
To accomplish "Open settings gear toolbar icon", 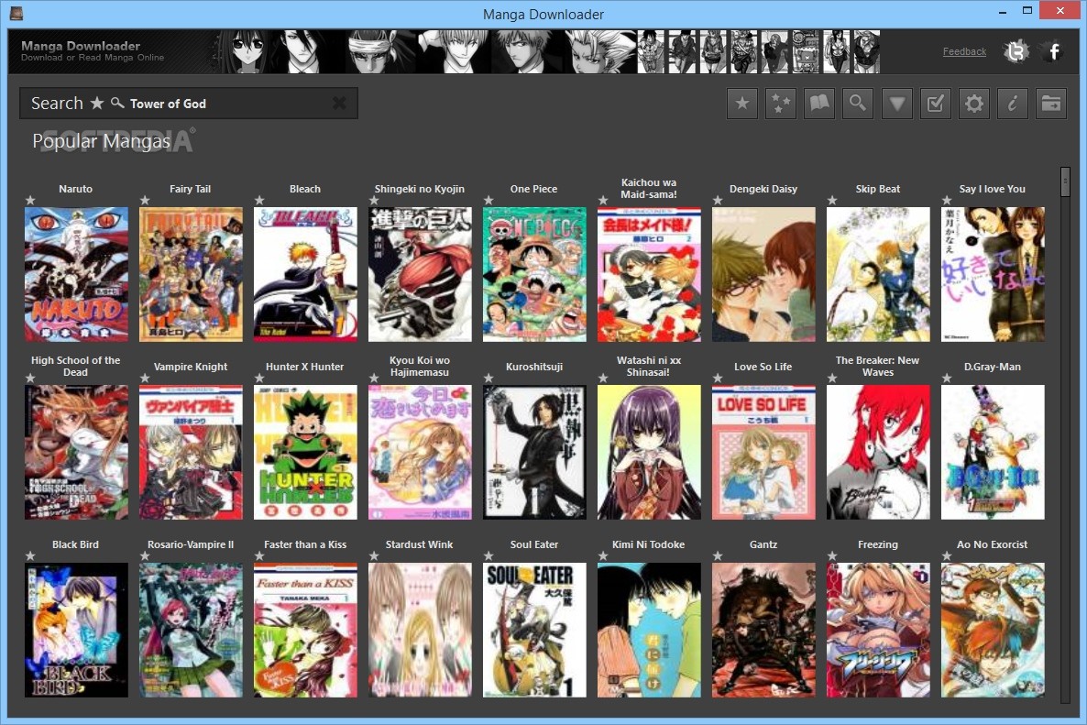I will [974, 104].
